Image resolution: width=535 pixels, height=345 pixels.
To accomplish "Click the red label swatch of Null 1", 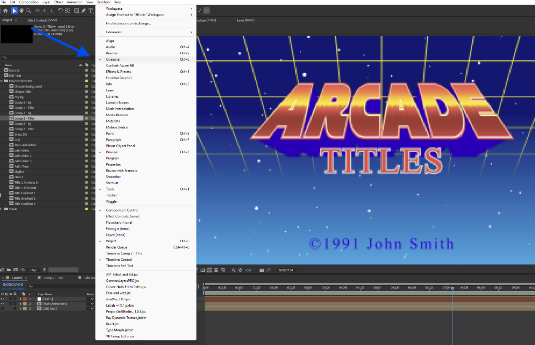I will pyautogui.click(x=24, y=299).
